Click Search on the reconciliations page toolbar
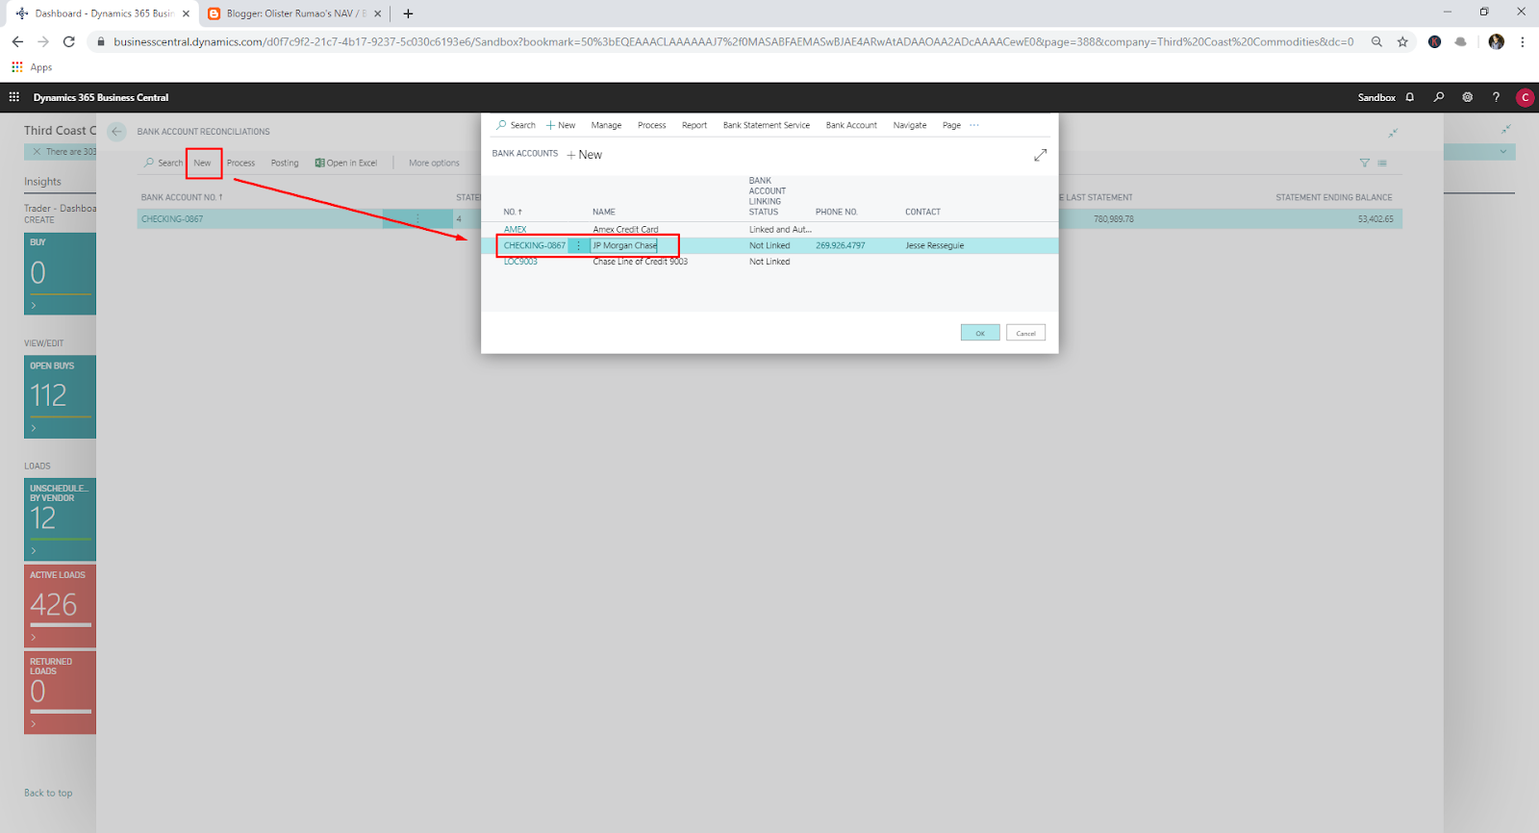Screen dimensions: 1539x833 pos(164,163)
